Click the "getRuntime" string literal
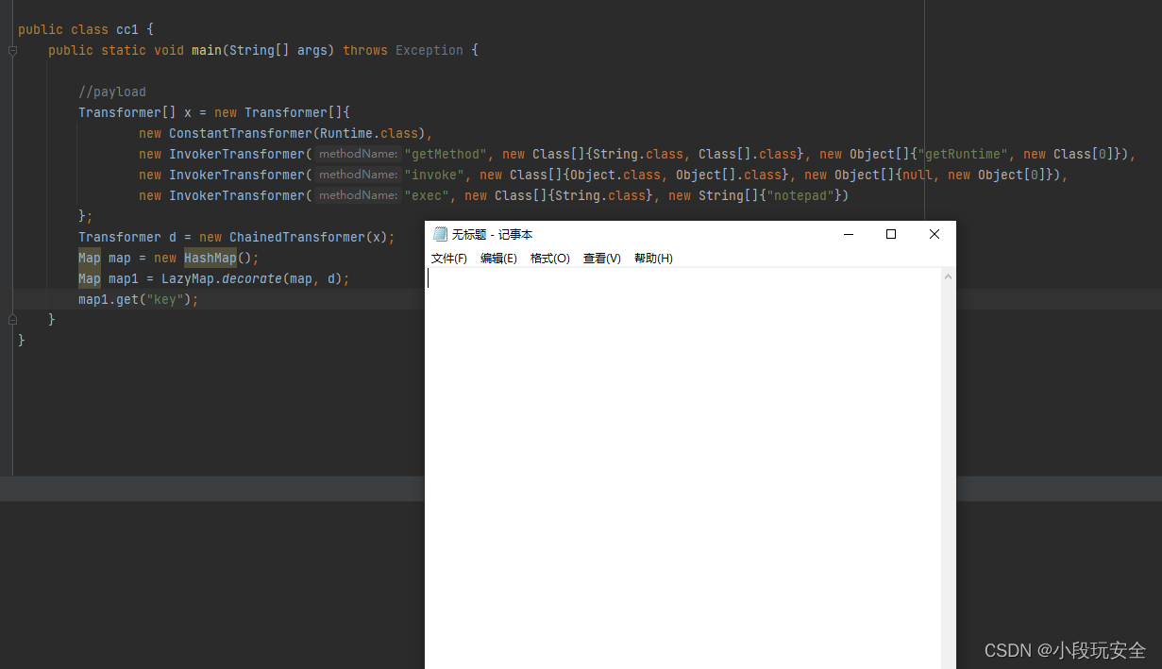1162x669 pixels. tap(962, 154)
